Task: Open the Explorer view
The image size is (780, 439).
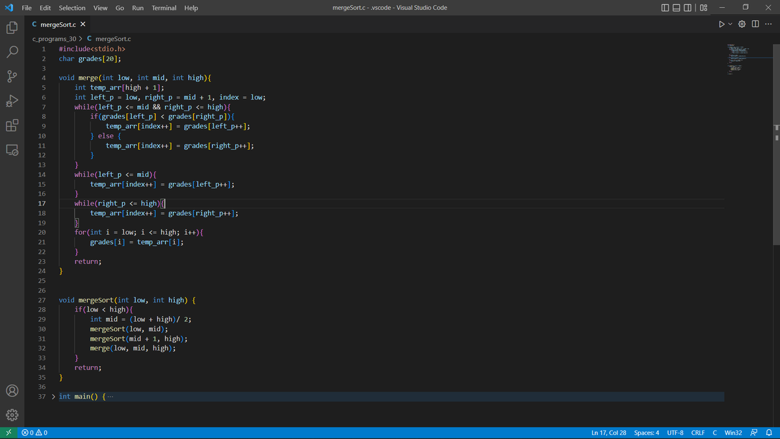Action: tap(12, 27)
